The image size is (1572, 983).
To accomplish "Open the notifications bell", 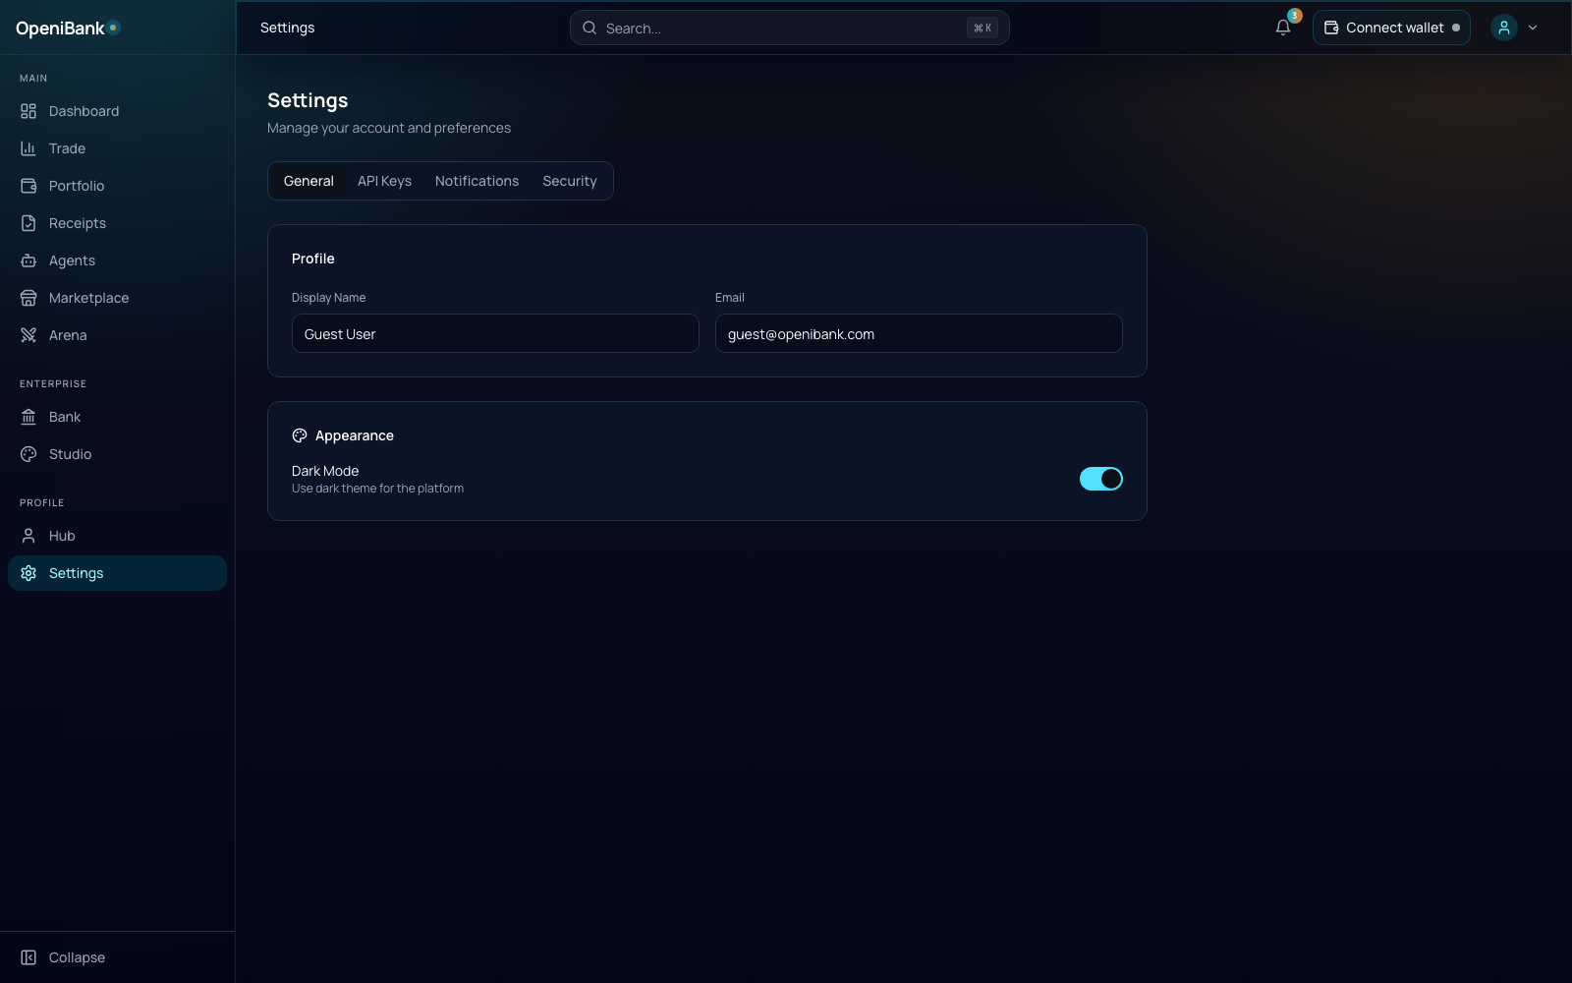I will pos(1282,28).
